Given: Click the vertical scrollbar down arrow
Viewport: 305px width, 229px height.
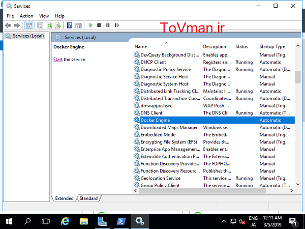Looking at the screenshot, I should click(298, 184).
